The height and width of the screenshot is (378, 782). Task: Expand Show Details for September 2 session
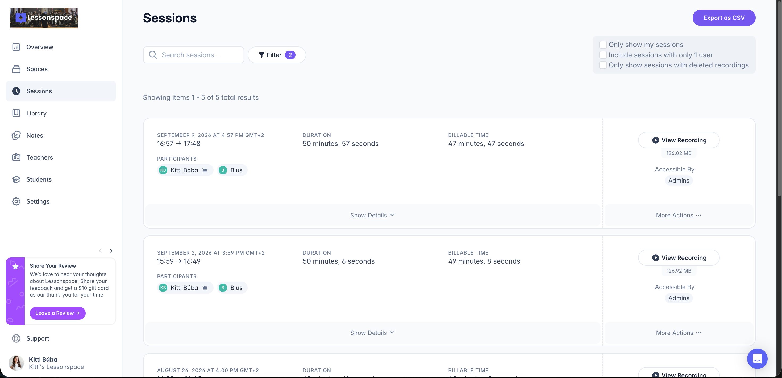click(372, 333)
